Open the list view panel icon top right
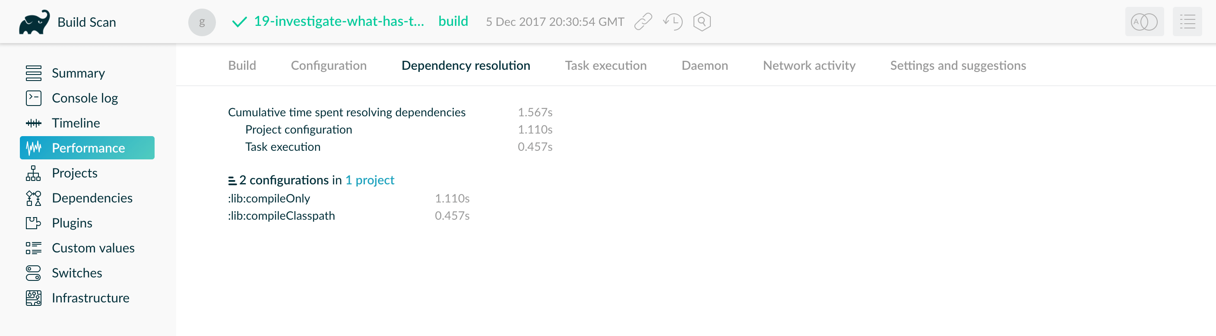 tap(1187, 22)
